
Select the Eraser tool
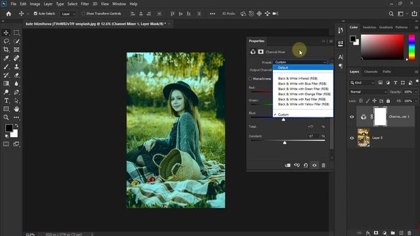(16, 75)
